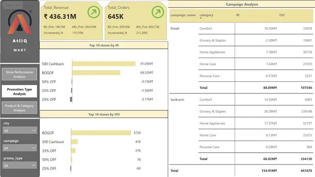Click the faded back button above logo

pos(13,5)
